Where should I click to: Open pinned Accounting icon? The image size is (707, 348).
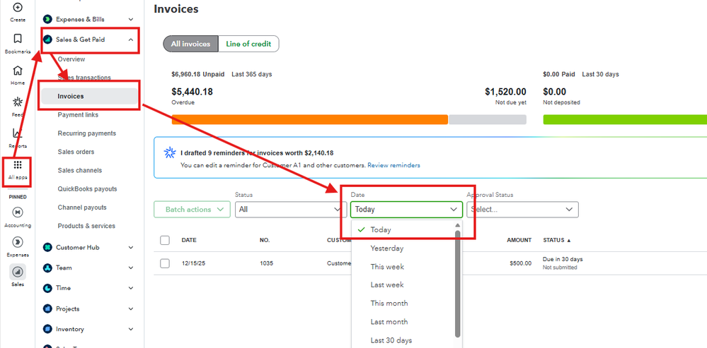coord(18,212)
